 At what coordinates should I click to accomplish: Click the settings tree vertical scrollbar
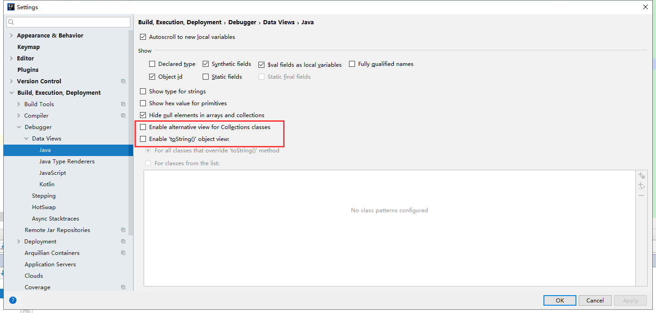pos(131,133)
